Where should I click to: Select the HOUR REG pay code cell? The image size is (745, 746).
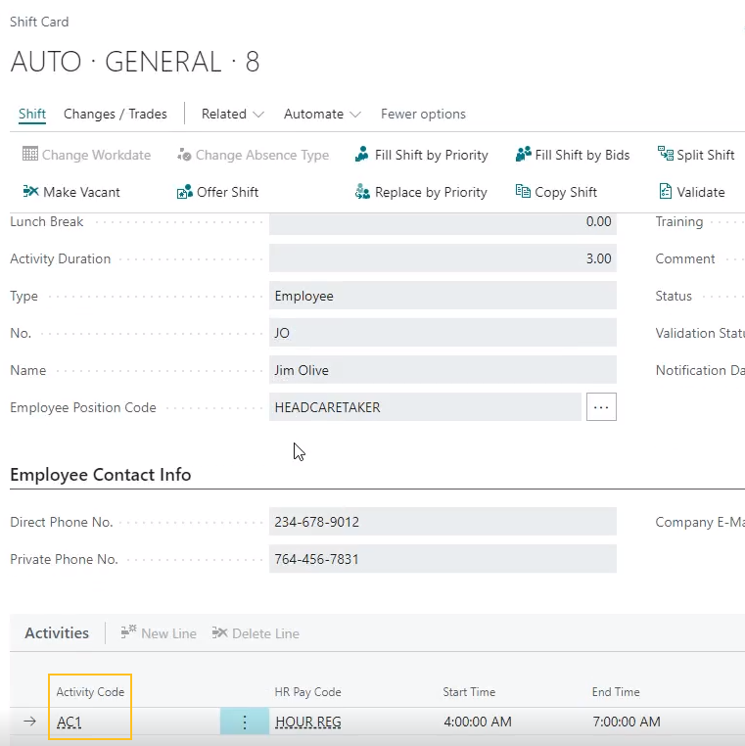click(307, 723)
